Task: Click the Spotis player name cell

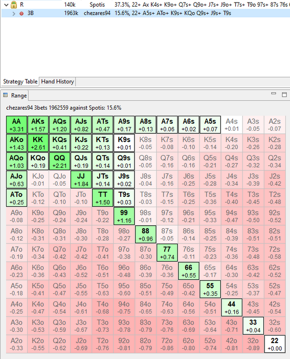Action: [97, 5]
